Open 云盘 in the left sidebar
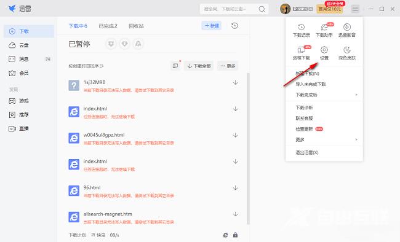This screenshot has height=242, width=400. [x=29, y=45]
